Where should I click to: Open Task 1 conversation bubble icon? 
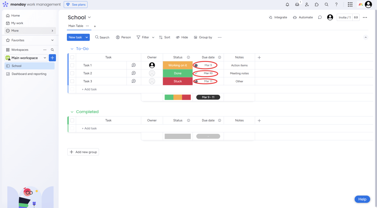coord(134,65)
